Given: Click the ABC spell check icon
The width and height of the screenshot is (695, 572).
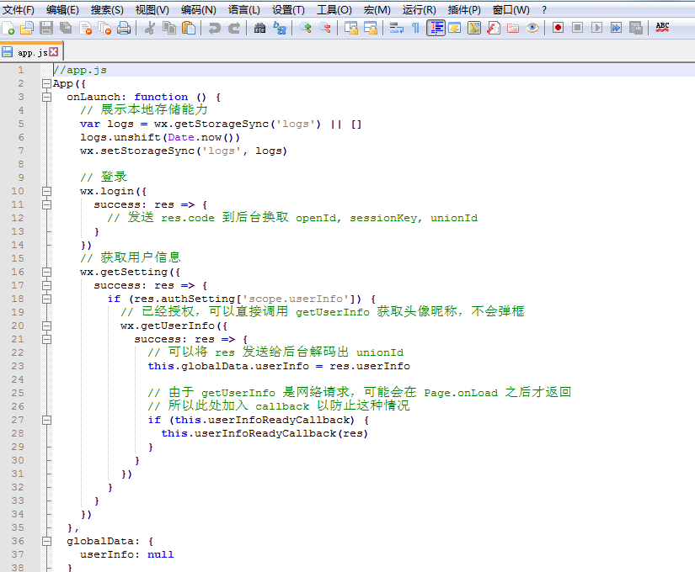Looking at the screenshot, I should point(662,28).
